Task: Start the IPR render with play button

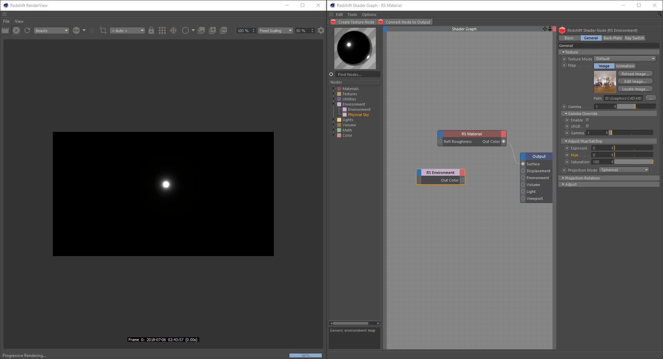Action: 16,31
